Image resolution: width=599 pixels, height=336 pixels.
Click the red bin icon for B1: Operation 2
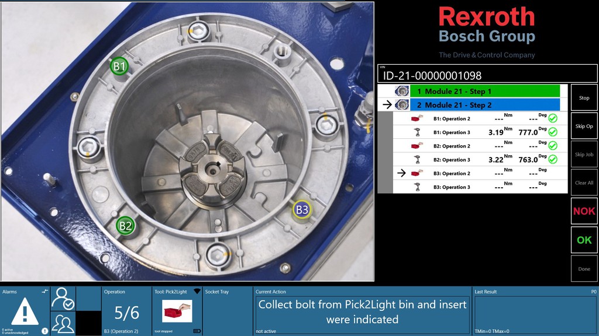[x=417, y=118]
